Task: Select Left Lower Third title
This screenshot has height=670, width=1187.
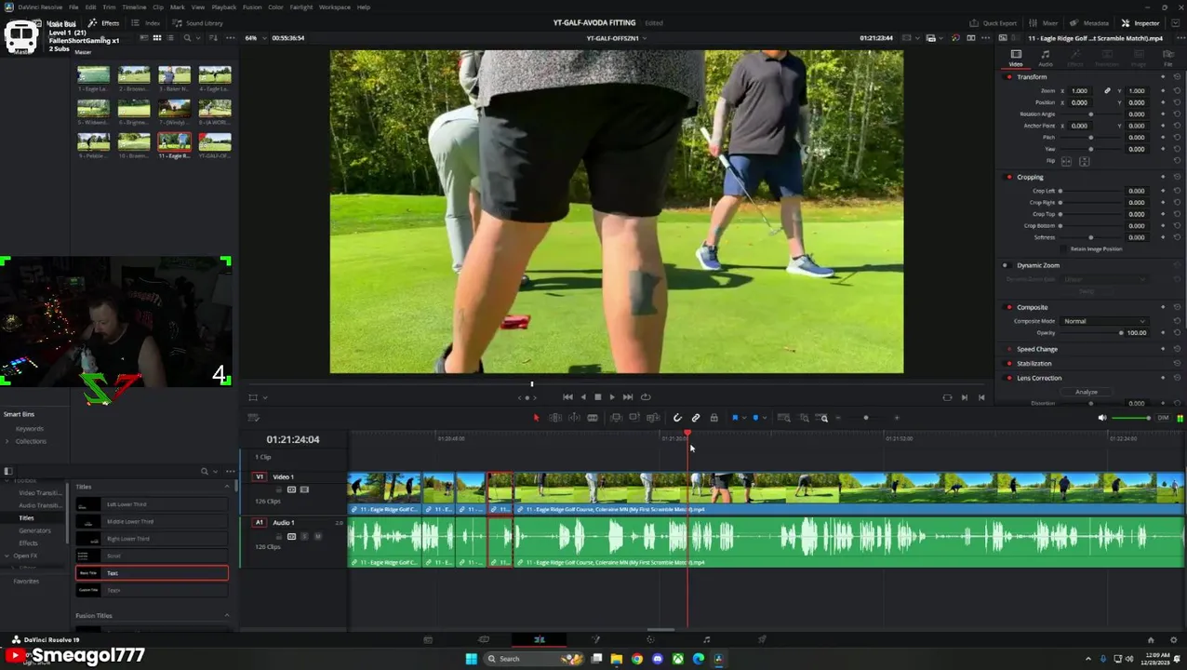Action: 152,504
